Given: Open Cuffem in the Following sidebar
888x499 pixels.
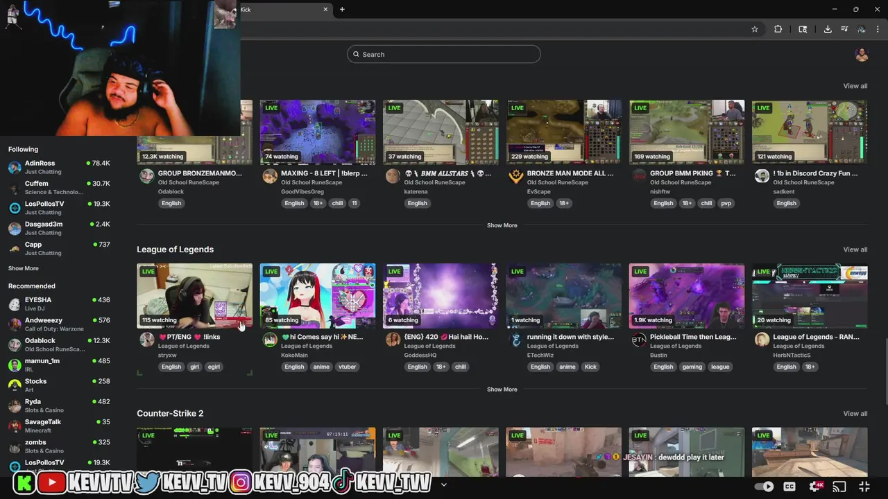Looking at the screenshot, I should coord(59,187).
